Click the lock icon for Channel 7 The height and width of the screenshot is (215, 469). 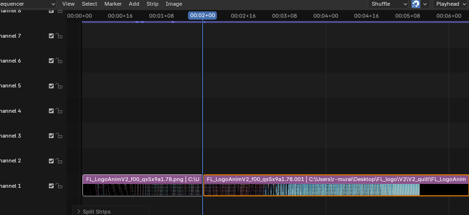(59, 36)
